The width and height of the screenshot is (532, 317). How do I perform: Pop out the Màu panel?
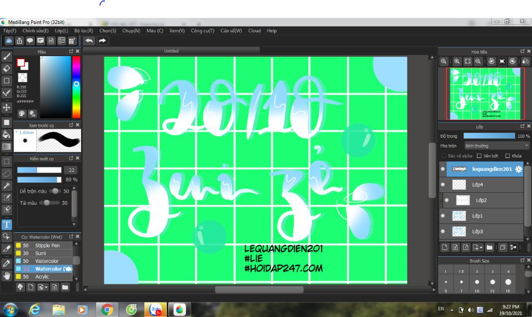(71, 51)
